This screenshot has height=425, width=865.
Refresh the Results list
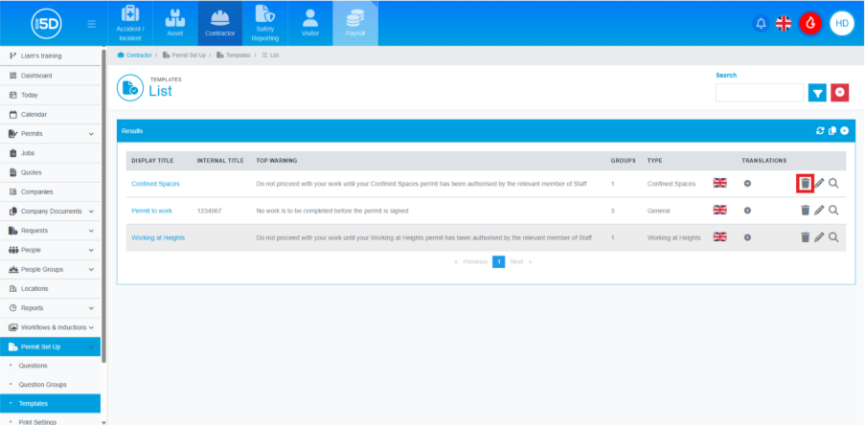[820, 130]
